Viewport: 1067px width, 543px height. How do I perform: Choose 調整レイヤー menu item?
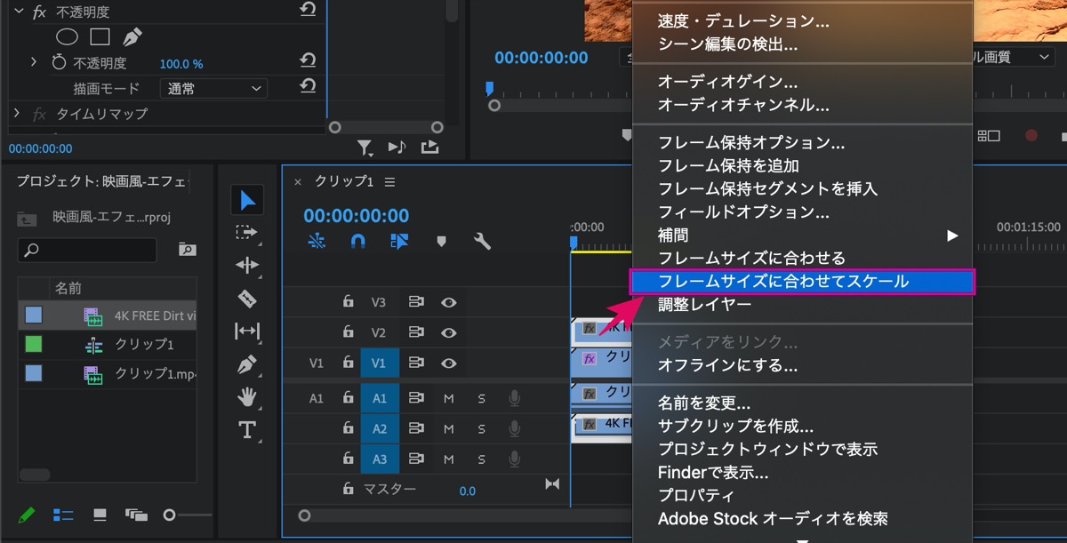click(802, 305)
